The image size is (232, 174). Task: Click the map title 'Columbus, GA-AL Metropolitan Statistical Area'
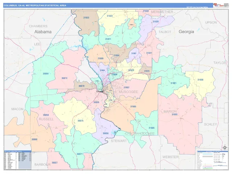click(x=35, y=5)
